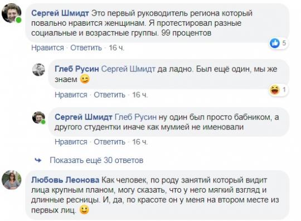
Task: Click the '16 ч.' timestamp of the first comment
Action: tap(116, 47)
